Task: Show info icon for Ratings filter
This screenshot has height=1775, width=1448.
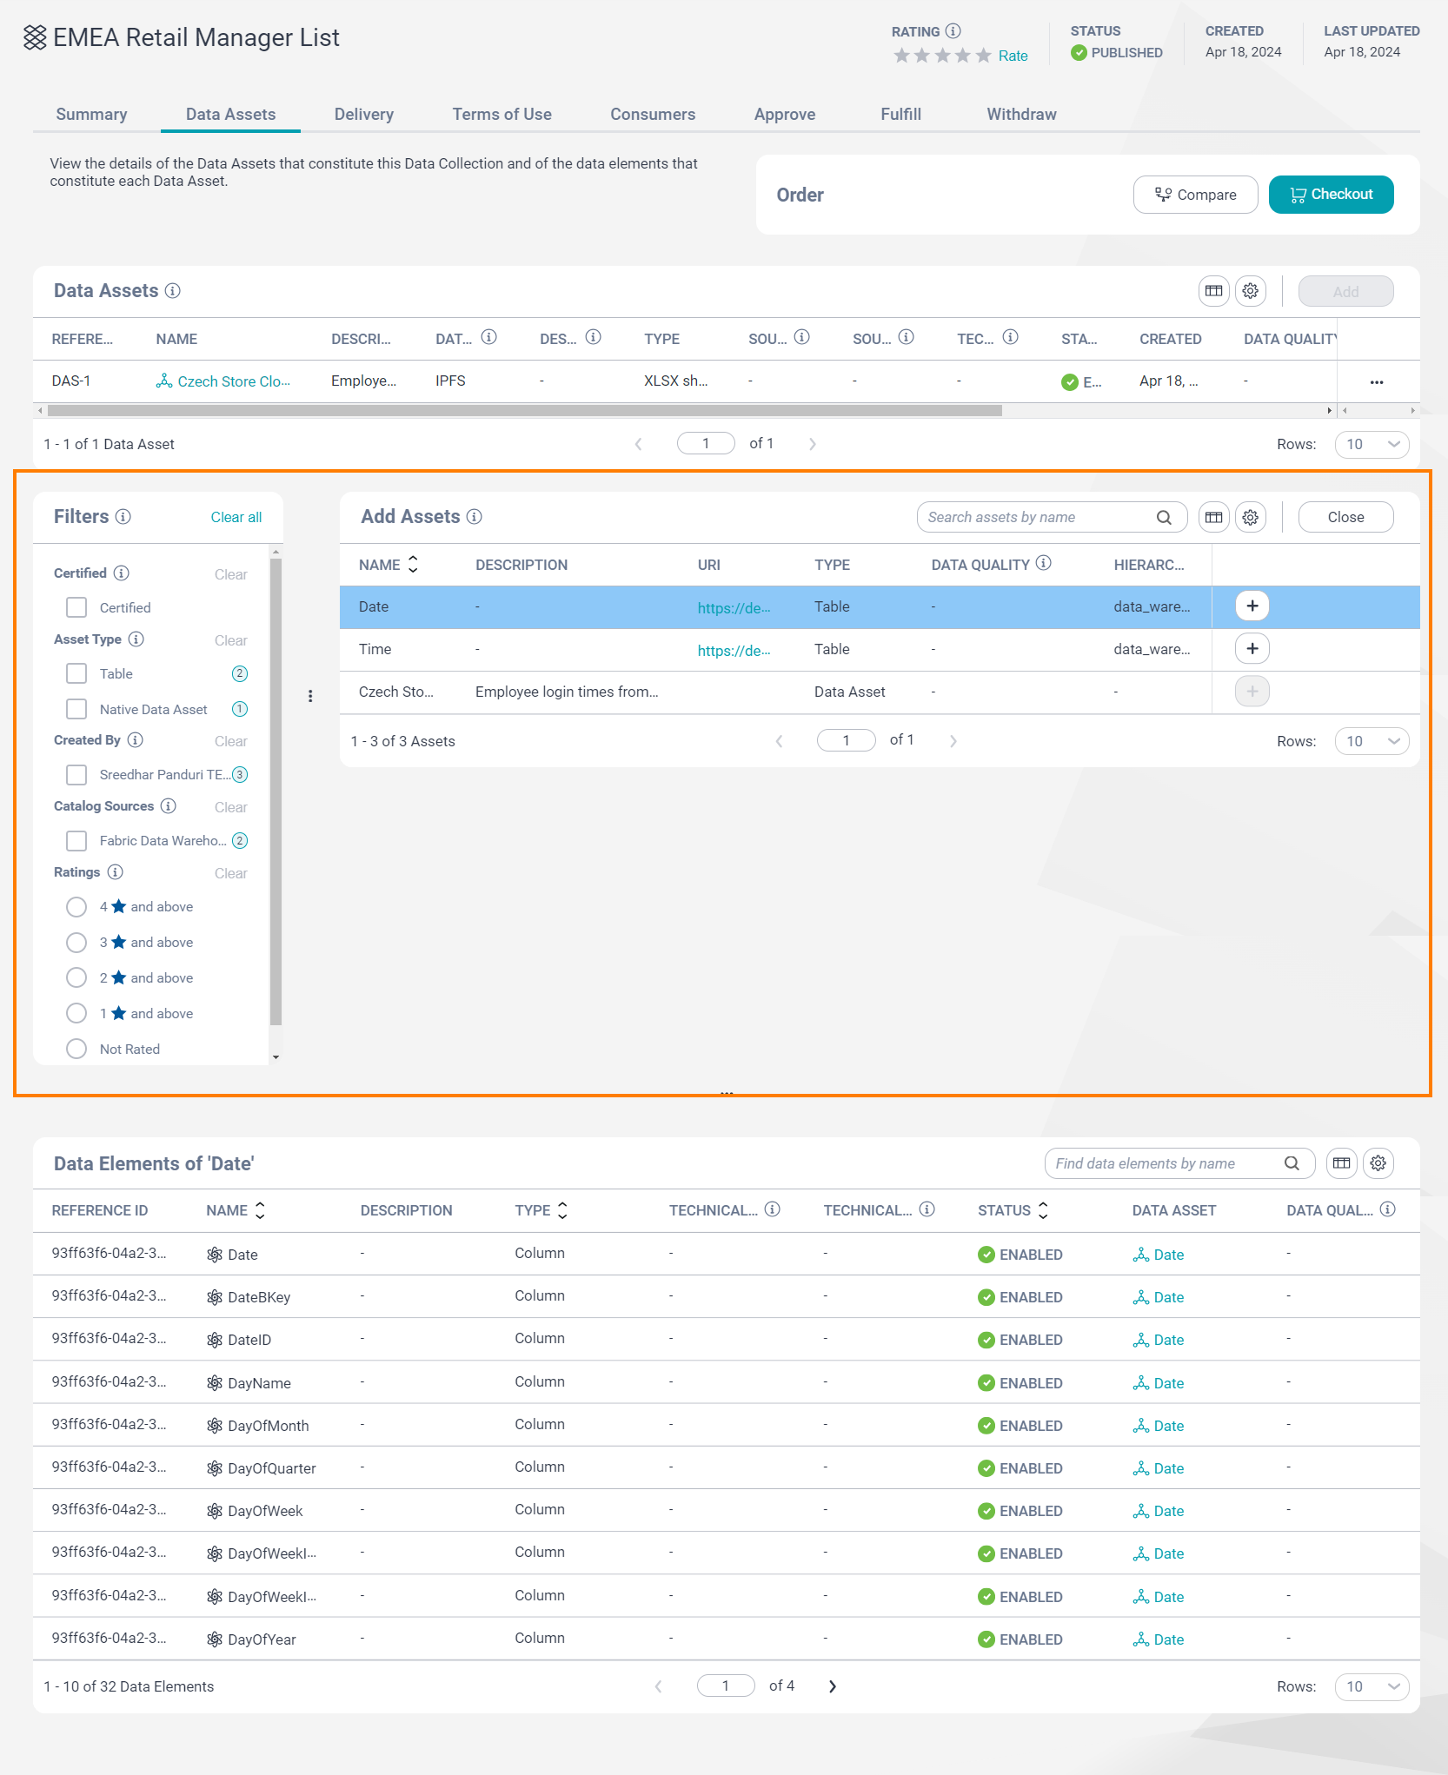Action: 115,872
